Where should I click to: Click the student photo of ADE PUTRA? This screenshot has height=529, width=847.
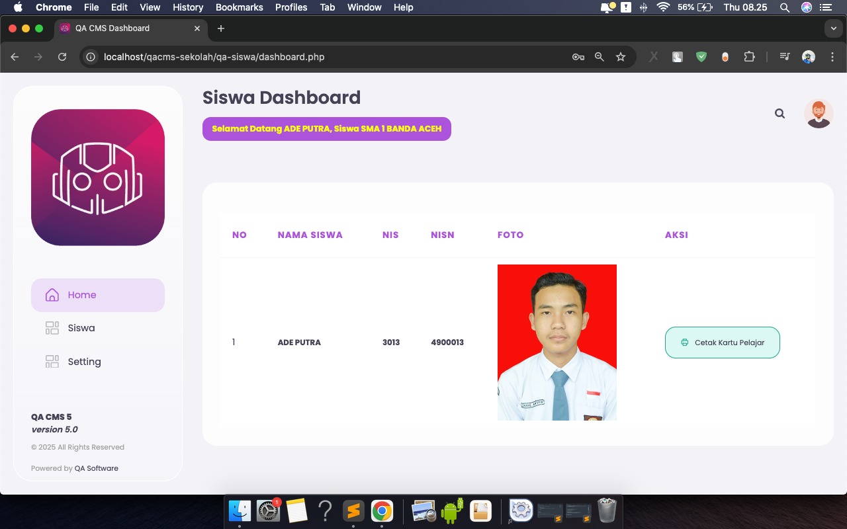point(557,343)
